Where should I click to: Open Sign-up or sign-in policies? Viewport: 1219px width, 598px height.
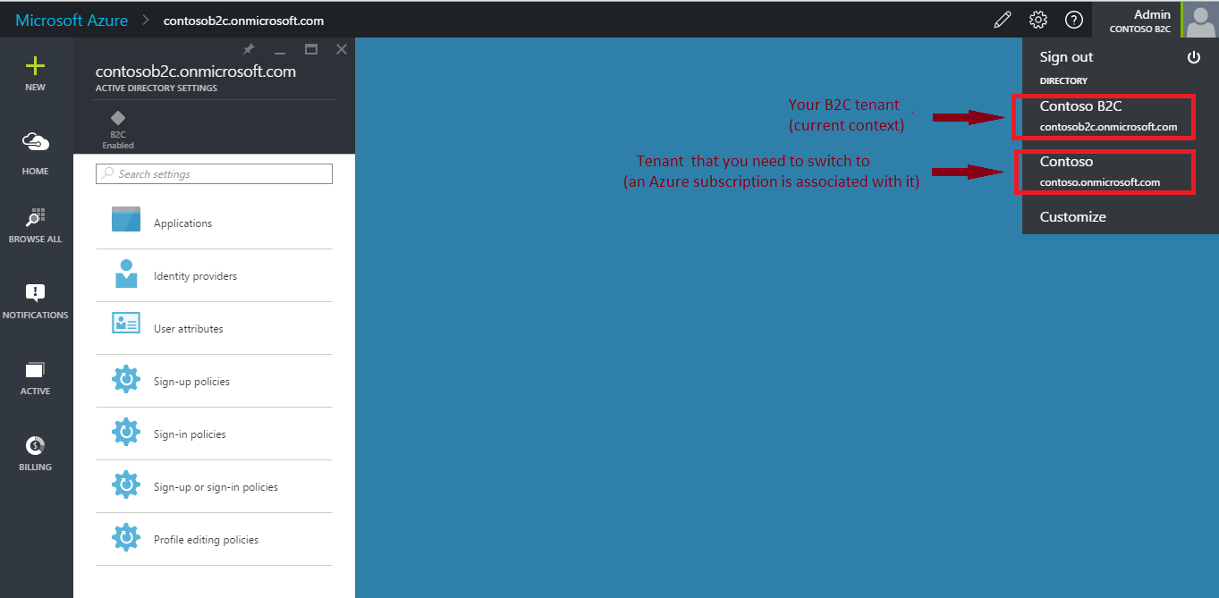[214, 486]
